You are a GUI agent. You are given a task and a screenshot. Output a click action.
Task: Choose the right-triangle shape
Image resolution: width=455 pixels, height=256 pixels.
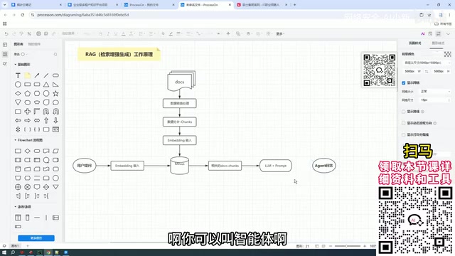point(55,85)
